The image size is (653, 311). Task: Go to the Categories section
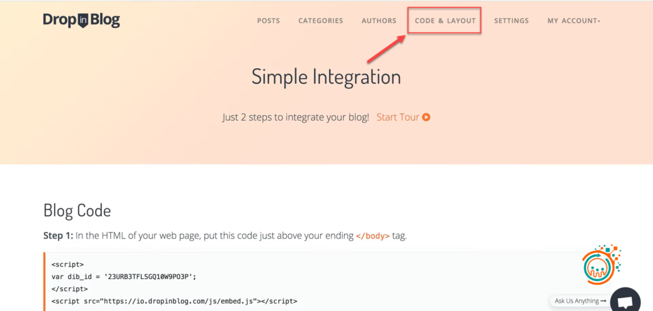(321, 20)
